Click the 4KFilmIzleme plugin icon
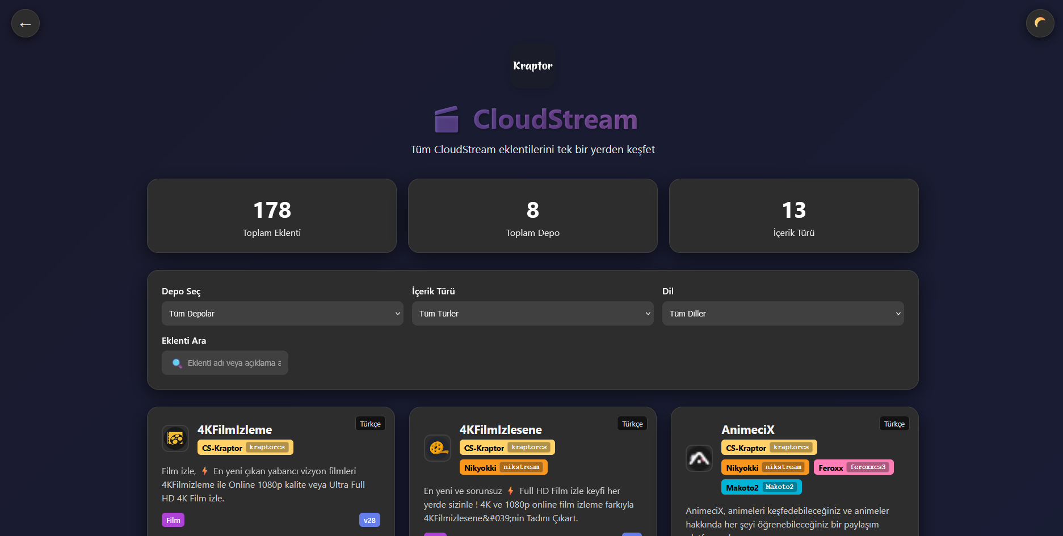Image resolution: width=1063 pixels, height=536 pixels. [175, 438]
